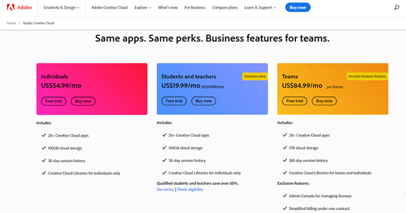Buy now for Teams plan

324,101
